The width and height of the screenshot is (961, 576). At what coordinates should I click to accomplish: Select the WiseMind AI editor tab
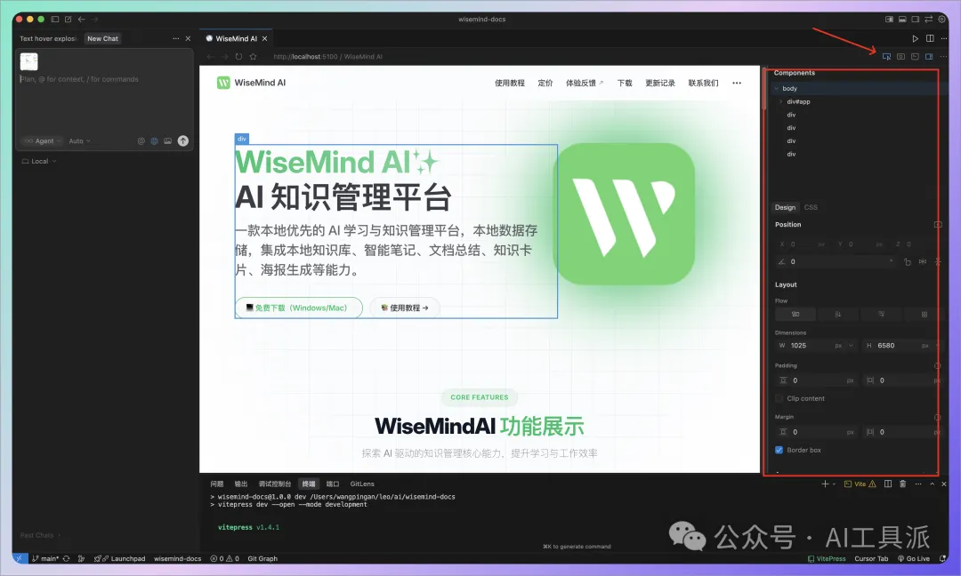(236, 38)
